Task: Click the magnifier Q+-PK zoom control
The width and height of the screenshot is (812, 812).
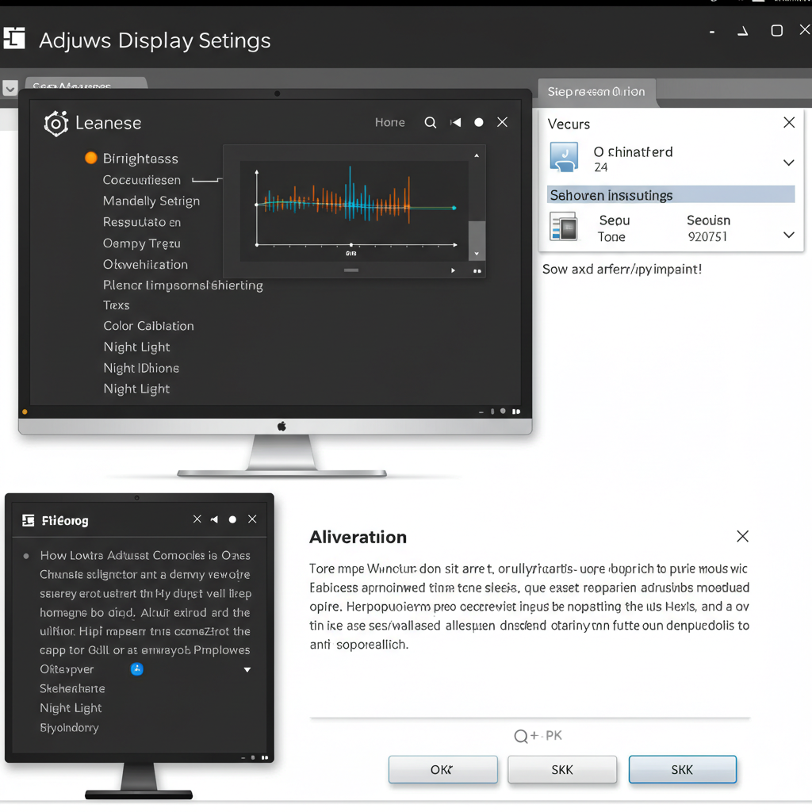Action: (538, 736)
